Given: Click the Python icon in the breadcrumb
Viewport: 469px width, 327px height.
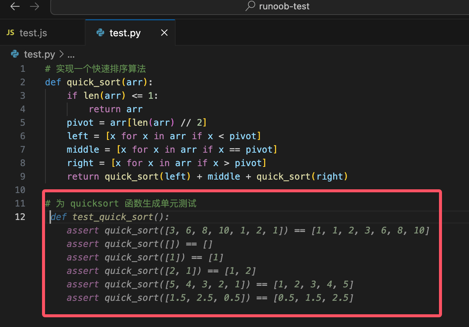Looking at the screenshot, I should (15, 54).
